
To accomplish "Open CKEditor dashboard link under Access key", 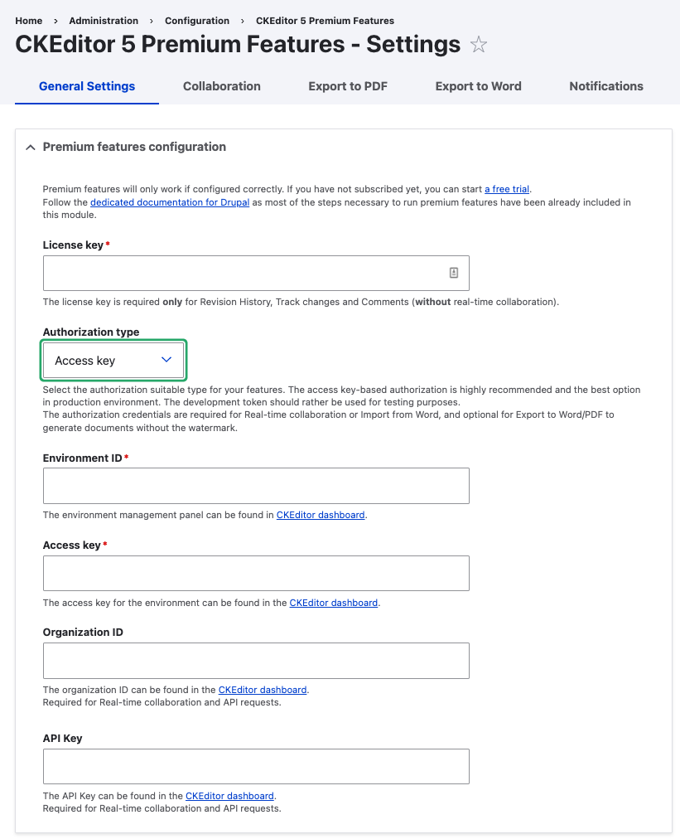I will 333,603.
